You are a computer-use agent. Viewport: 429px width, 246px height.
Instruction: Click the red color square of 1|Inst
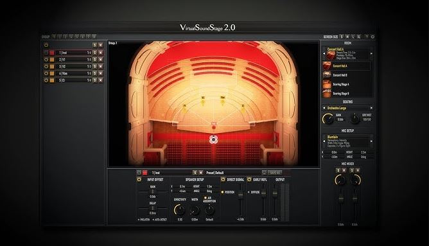tap(52, 53)
